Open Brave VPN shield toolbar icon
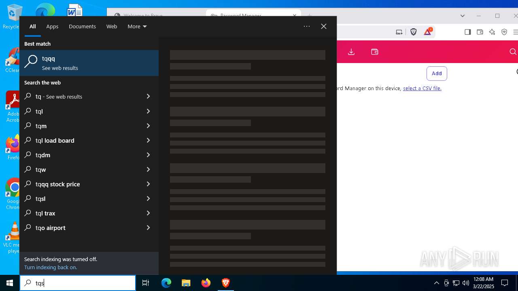518x291 pixels. pos(504,32)
